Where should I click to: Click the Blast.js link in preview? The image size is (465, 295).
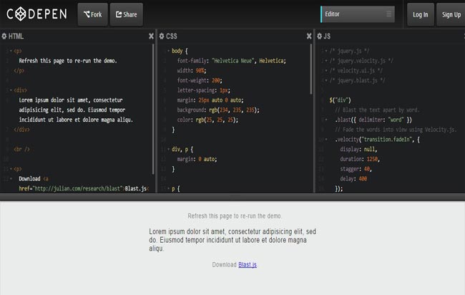pyautogui.click(x=248, y=264)
